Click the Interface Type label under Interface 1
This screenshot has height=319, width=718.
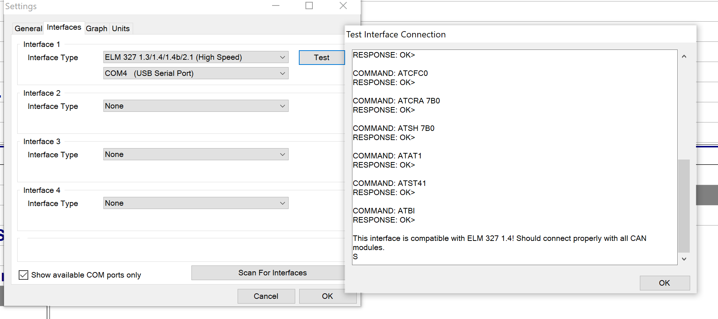(x=53, y=58)
